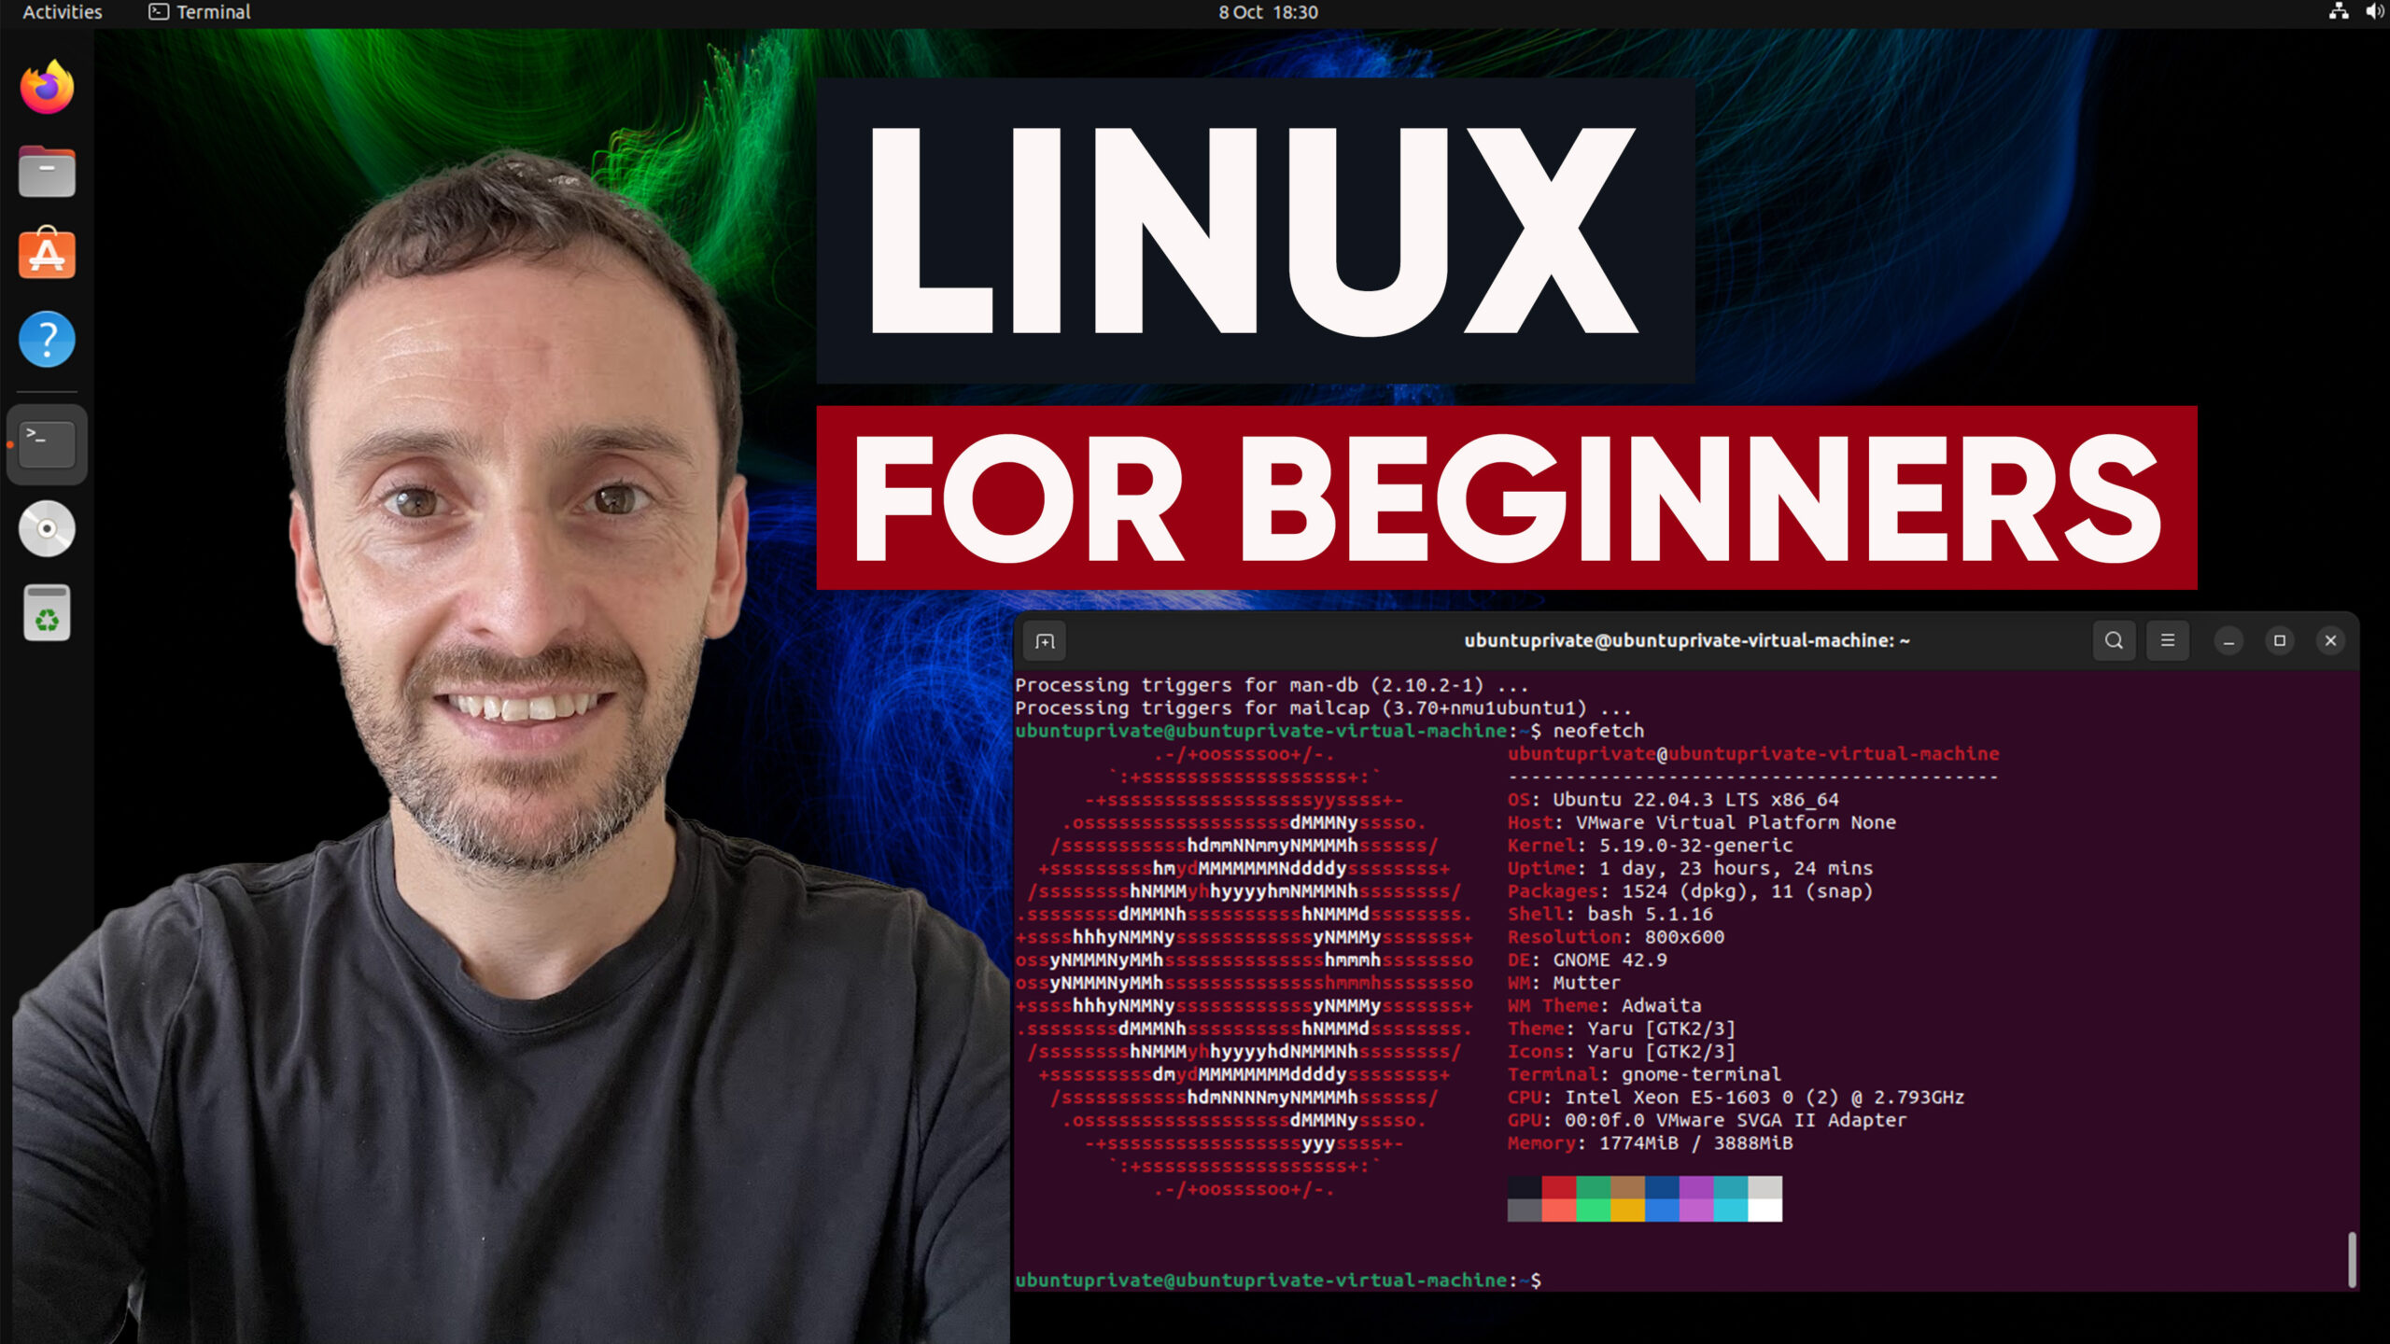
Task: Open Optical Drive icon in dock
Action: tap(46, 526)
